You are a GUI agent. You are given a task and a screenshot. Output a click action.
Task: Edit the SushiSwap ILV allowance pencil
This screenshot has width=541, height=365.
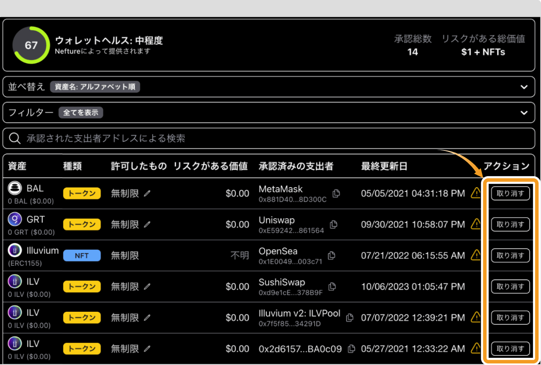pyautogui.click(x=147, y=286)
